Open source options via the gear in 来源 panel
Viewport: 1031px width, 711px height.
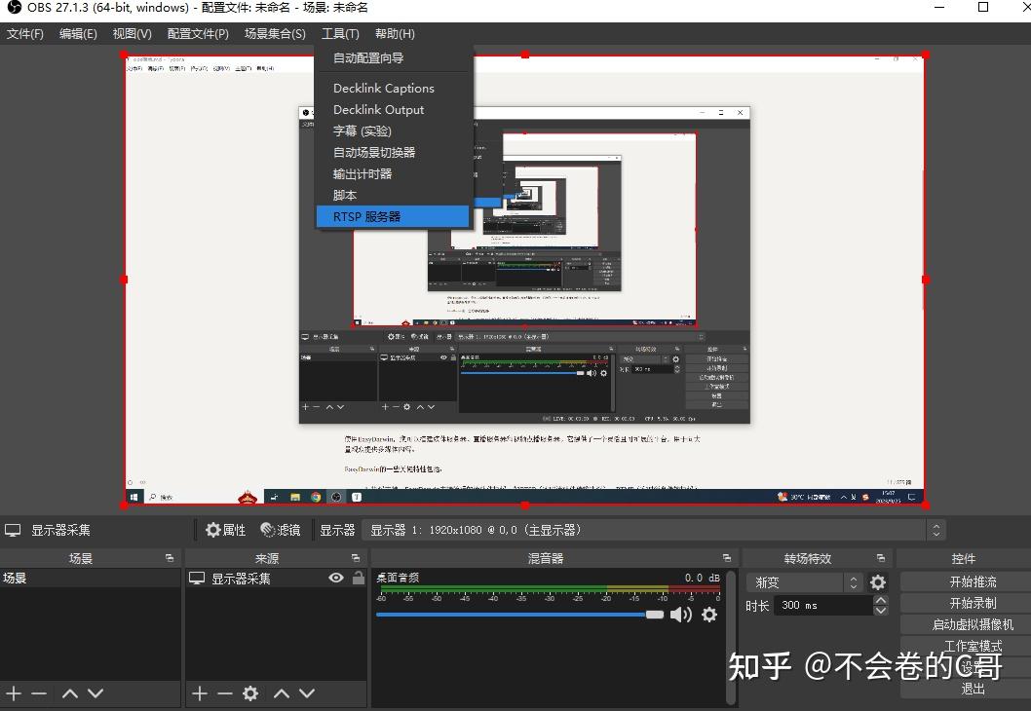pyautogui.click(x=250, y=693)
